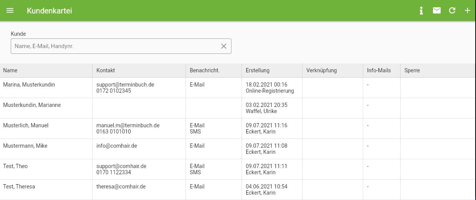Select the Musterlich, Manuel row
Screen dimensions: 476x200
tap(238, 128)
